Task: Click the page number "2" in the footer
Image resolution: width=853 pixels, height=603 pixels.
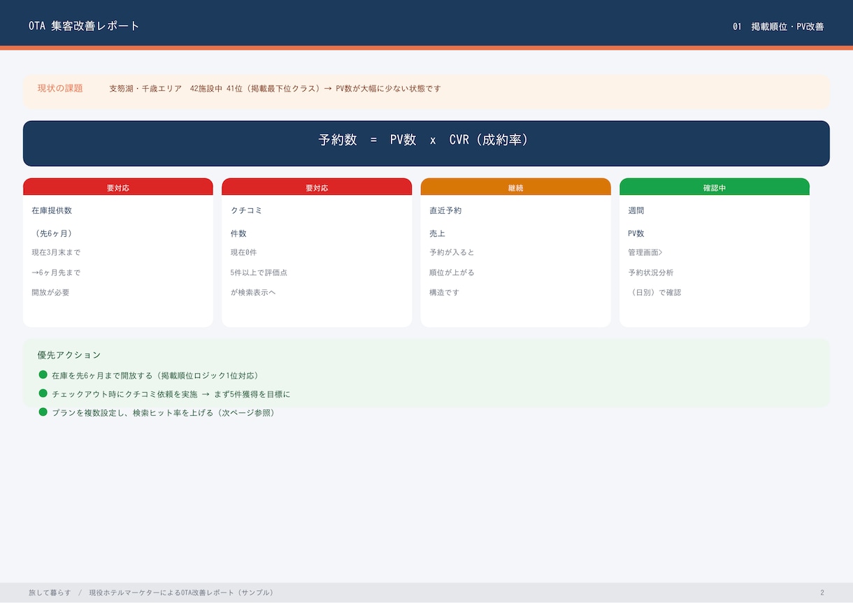Action: click(822, 593)
